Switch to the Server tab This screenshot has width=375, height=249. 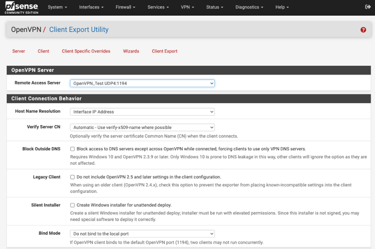pos(18,51)
